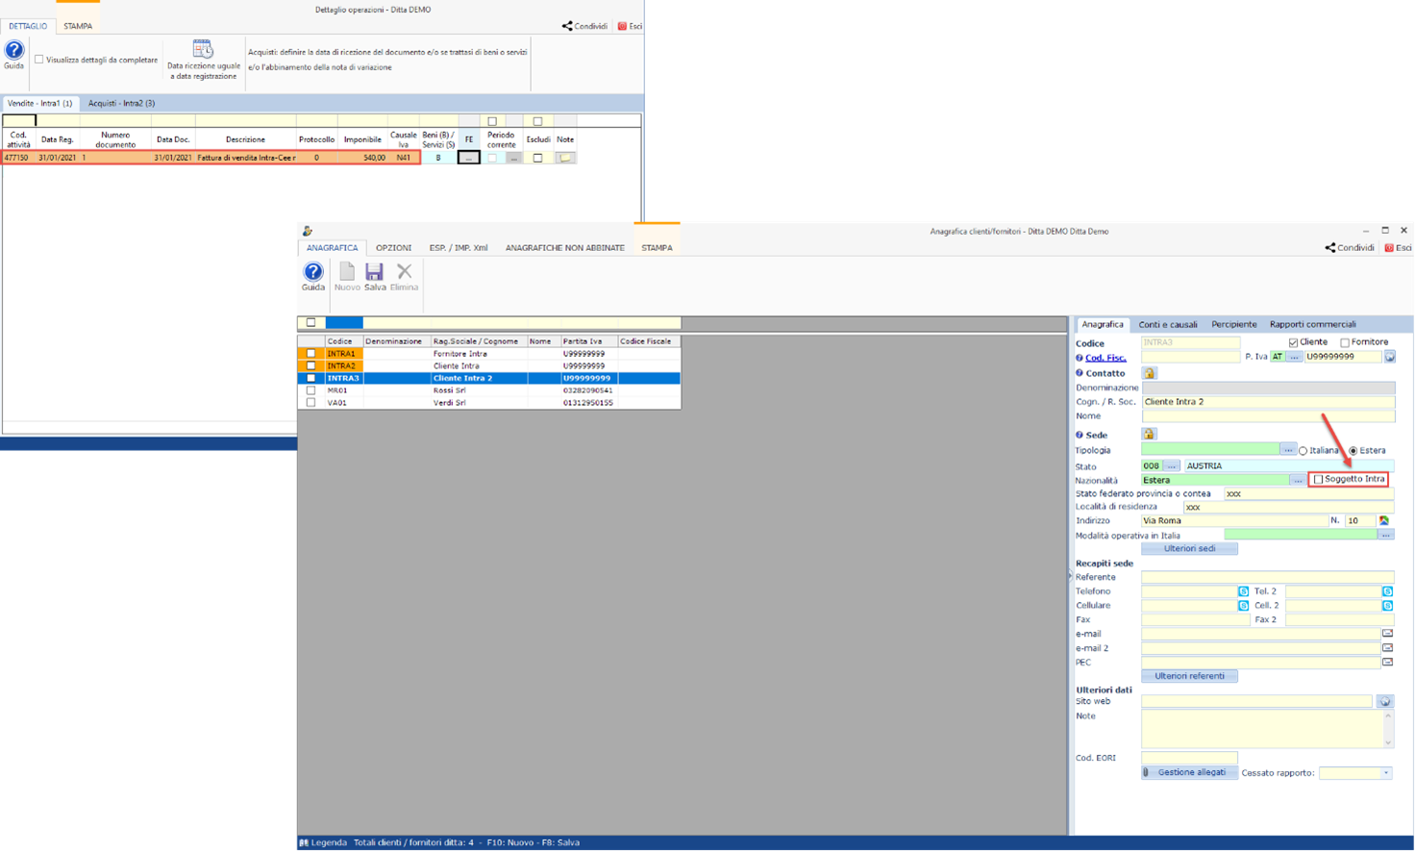Click the Data ricezione uguale calendar icon
1415x852 pixels.
coord(203,50)
